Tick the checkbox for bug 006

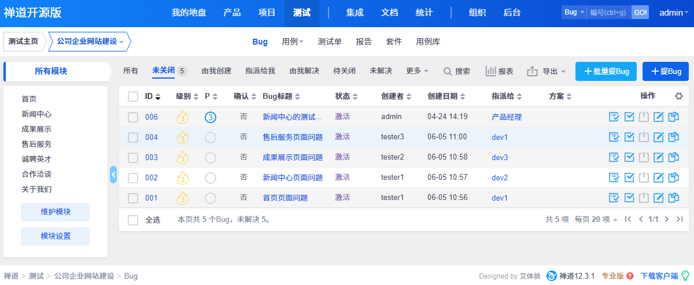133,117
